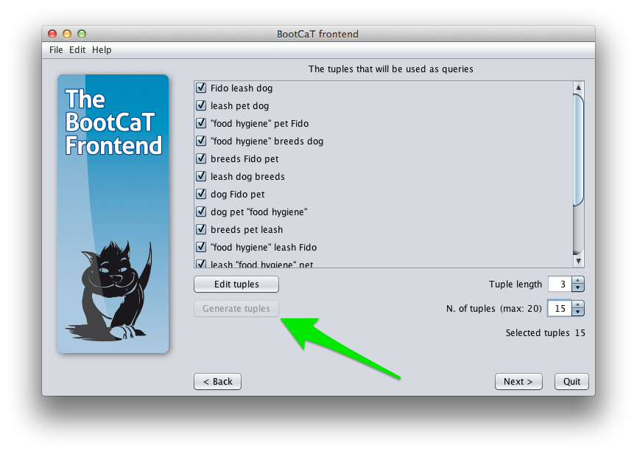The width and height of the screenshot is (637, 454).
Task: Open the File menu
Action: 56,50
